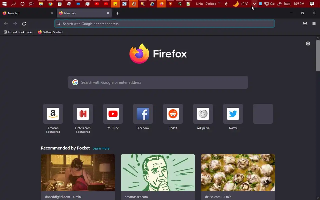
Task: Open File Explorer from the taskbar
Action: [41, 4]
